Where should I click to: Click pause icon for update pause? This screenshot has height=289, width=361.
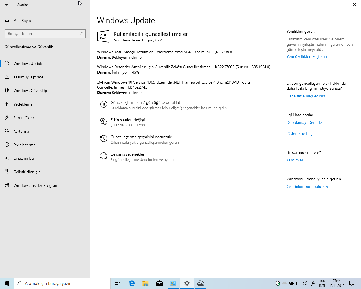(x=104, y=104)
